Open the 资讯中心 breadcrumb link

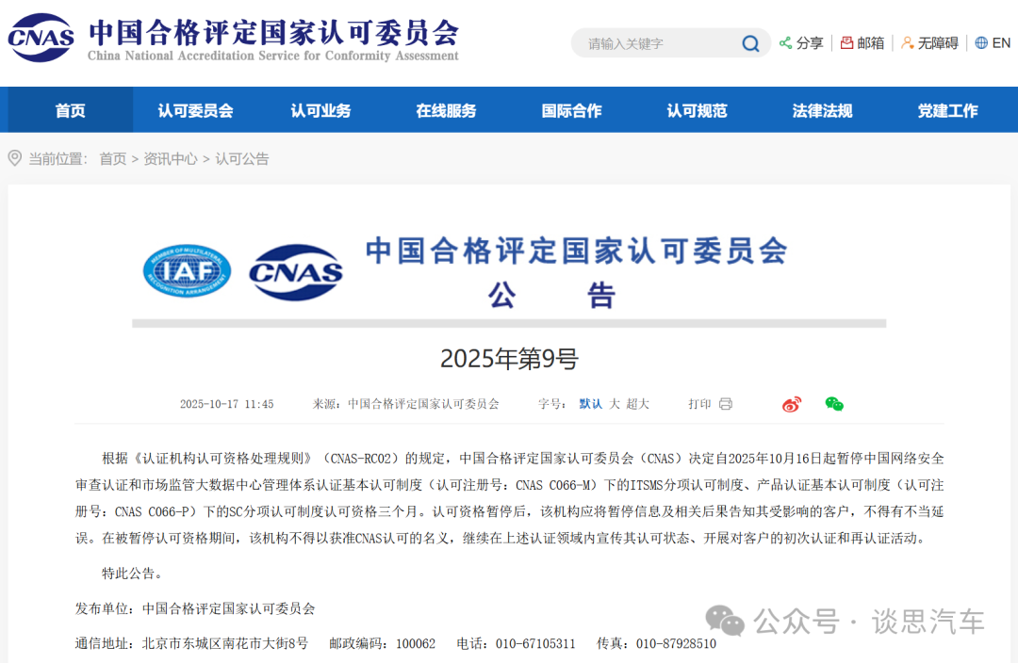[170, 158]
